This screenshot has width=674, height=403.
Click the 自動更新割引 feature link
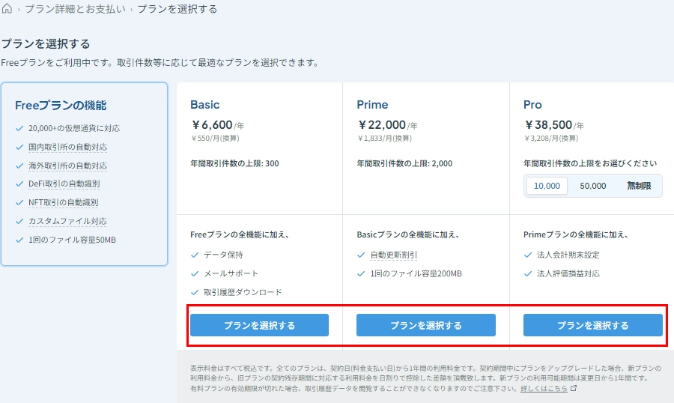pyautogui.click(x=394, y=255)
